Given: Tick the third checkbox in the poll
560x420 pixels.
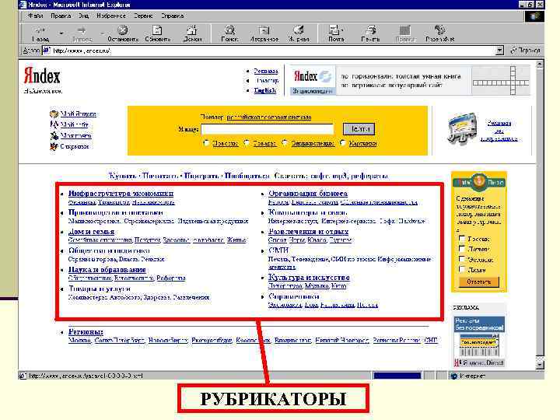Looking at the screenshot, I should tap(462, 259).
